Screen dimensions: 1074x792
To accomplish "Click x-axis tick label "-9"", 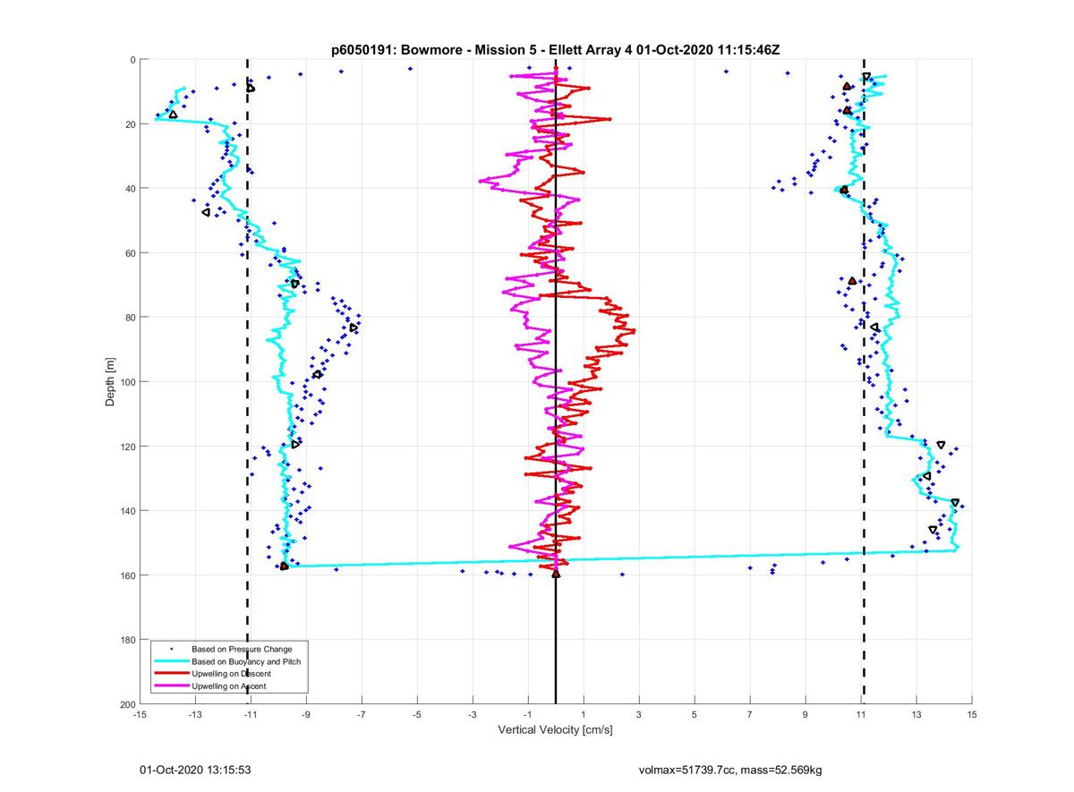I will [306, 715].
